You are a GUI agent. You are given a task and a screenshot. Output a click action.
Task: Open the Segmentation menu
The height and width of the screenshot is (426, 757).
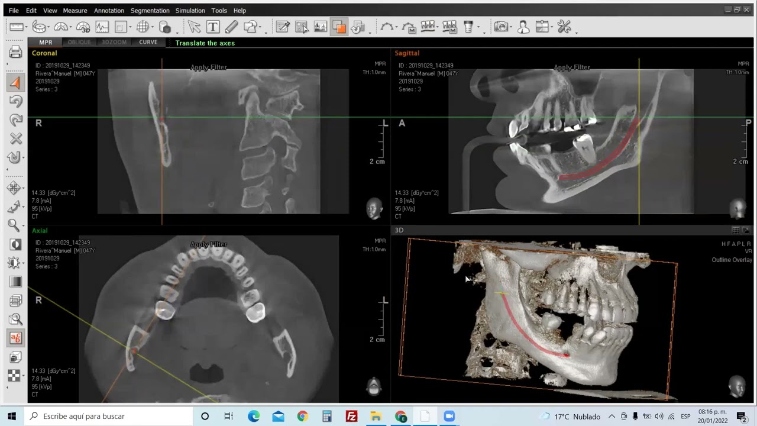(150, 11)
